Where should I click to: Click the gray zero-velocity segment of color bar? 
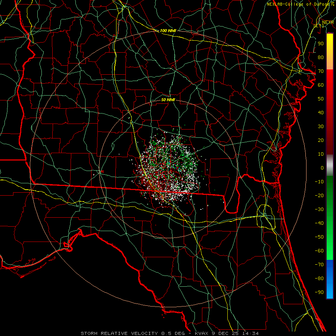330,165
